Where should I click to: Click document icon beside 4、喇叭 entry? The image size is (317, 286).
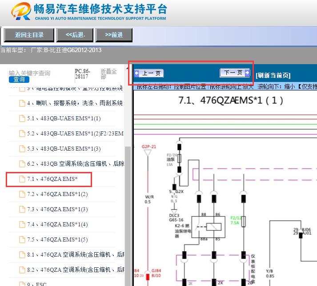coord(22,103)
